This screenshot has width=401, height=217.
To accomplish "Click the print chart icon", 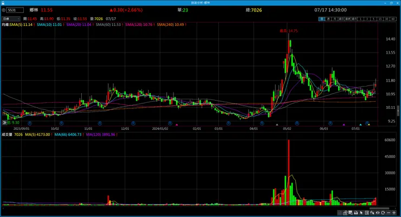I will click(355, 213).
